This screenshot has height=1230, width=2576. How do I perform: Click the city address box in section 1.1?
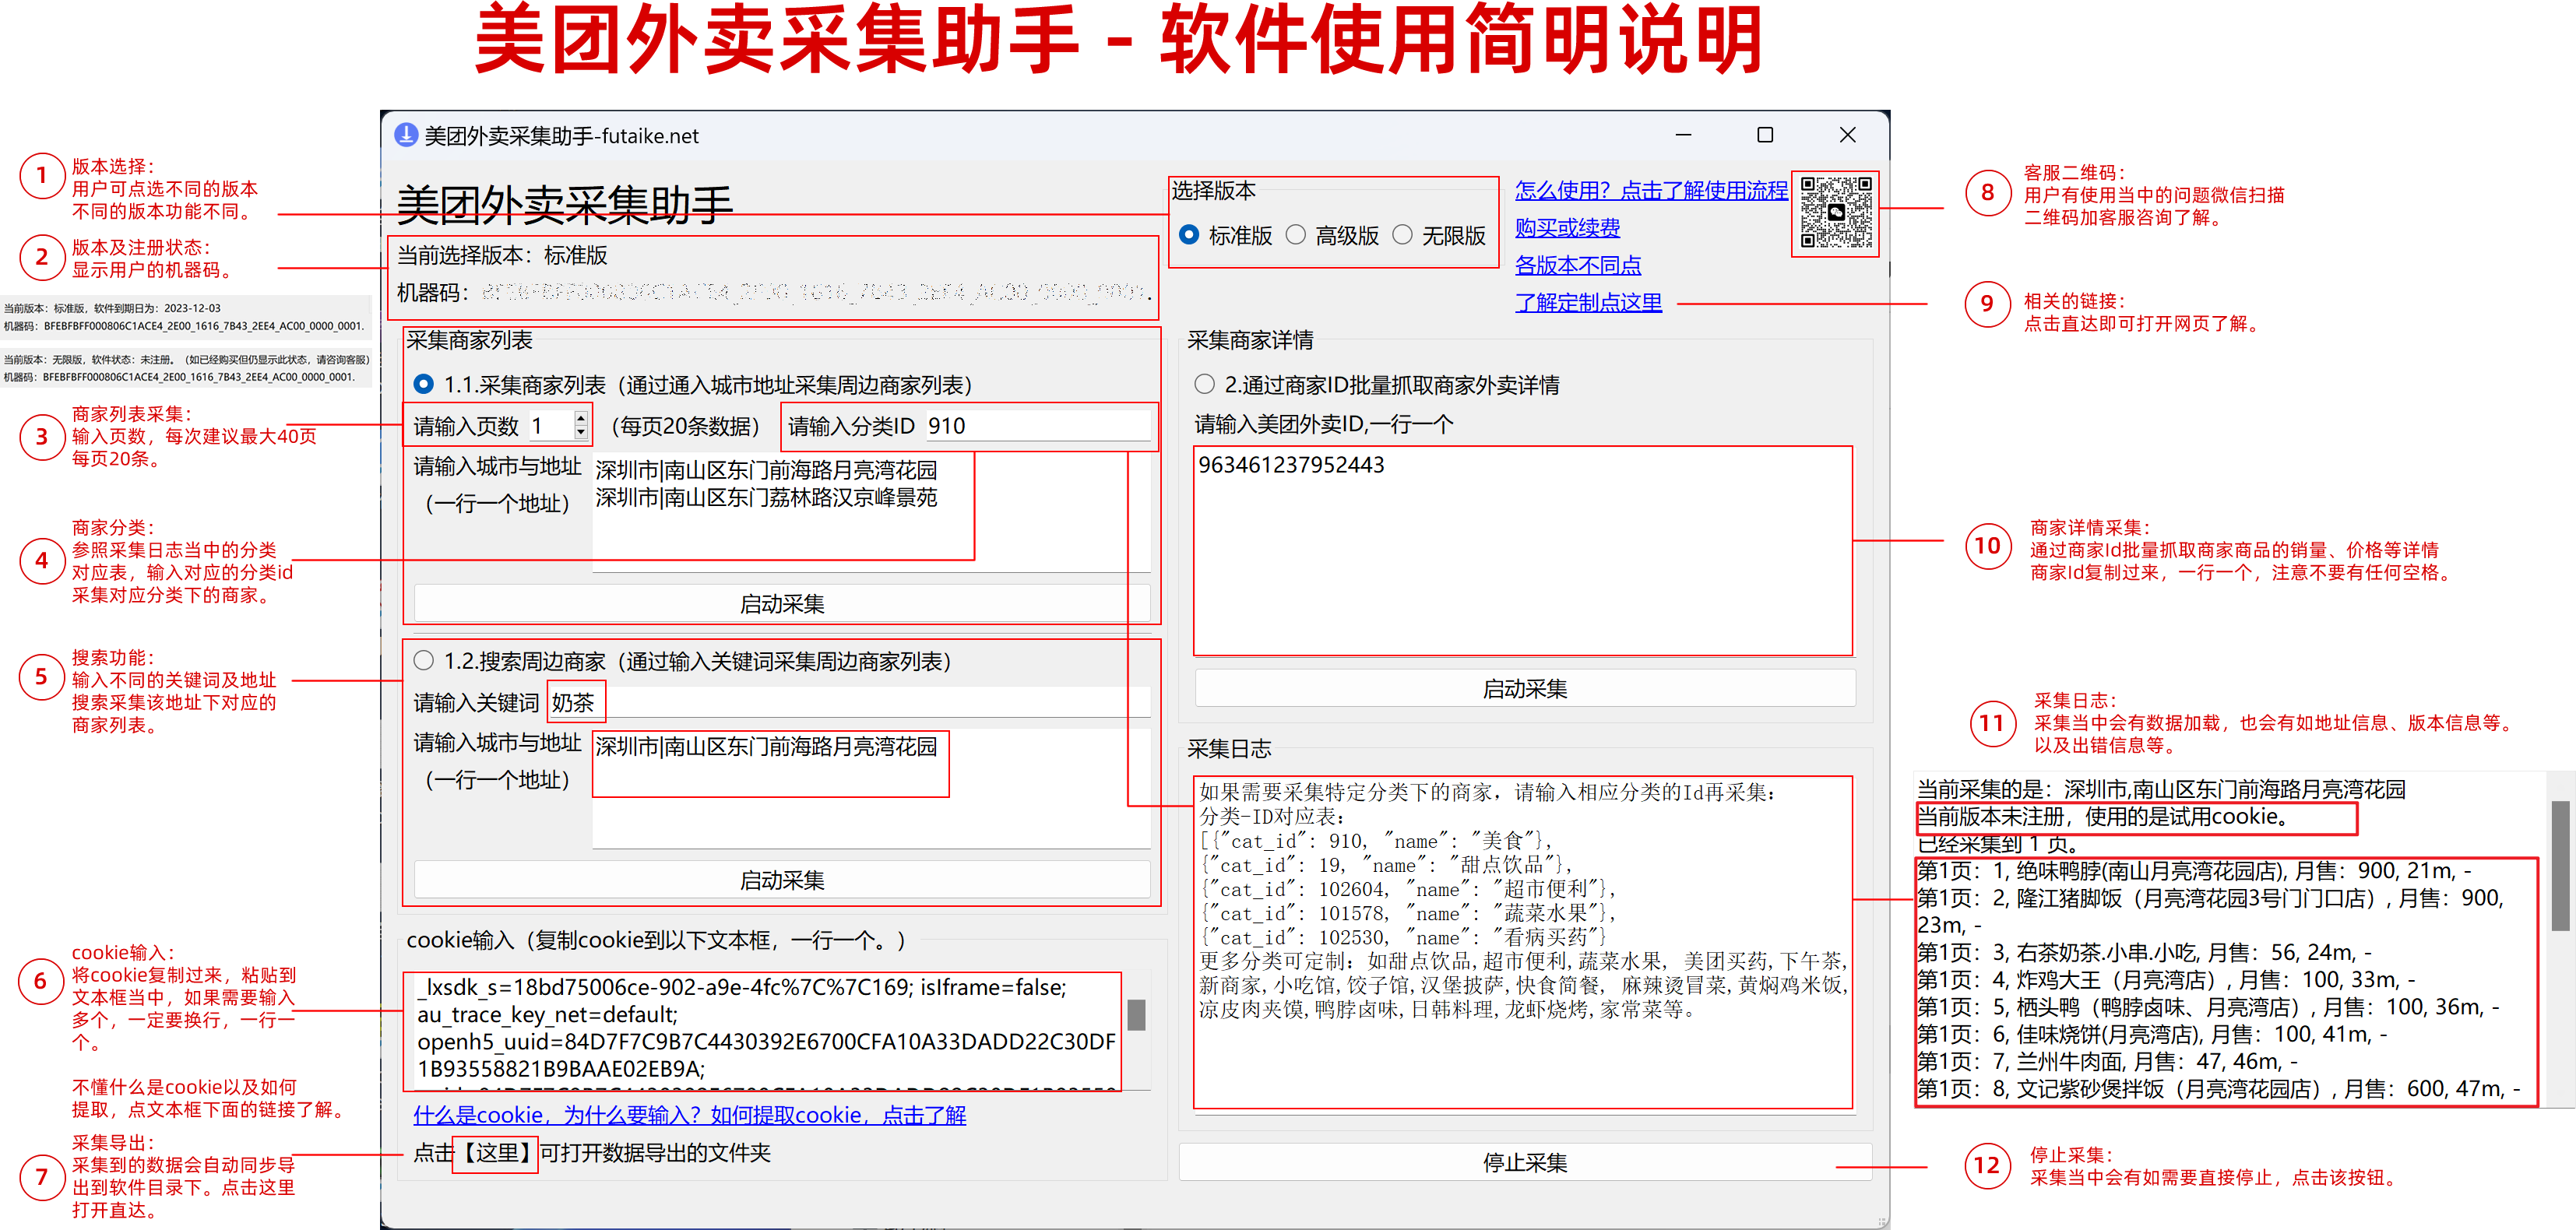point(870,513)
